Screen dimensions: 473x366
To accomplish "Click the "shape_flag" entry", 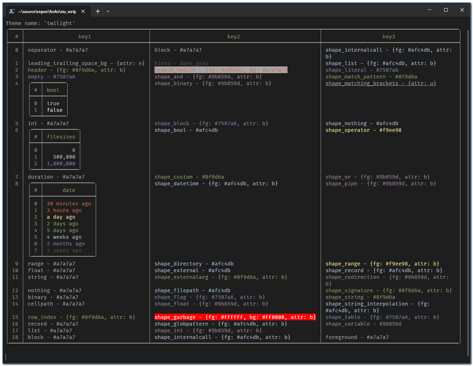I will point(210,297).
